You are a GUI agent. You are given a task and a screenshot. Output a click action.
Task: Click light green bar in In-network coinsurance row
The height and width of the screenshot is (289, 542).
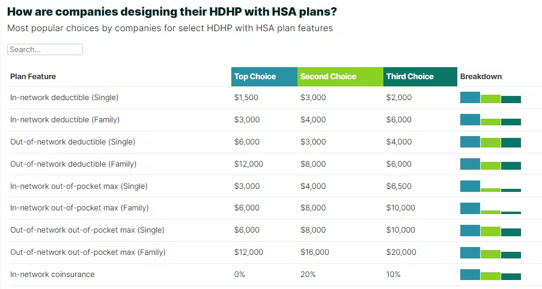coord(490,276)
